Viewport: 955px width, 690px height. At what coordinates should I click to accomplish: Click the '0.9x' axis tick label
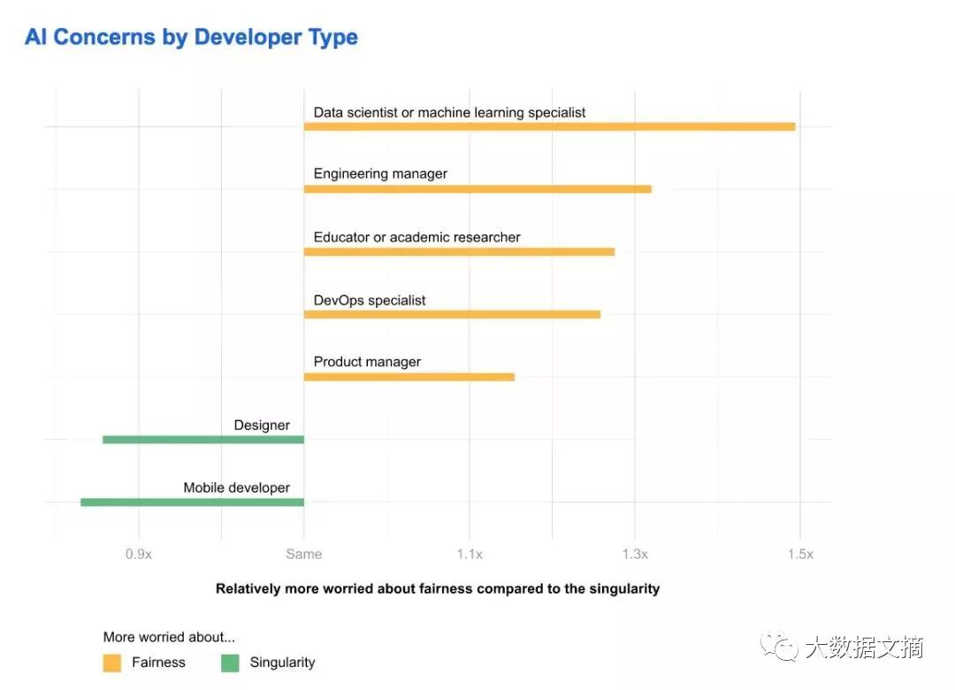[139, 554]
